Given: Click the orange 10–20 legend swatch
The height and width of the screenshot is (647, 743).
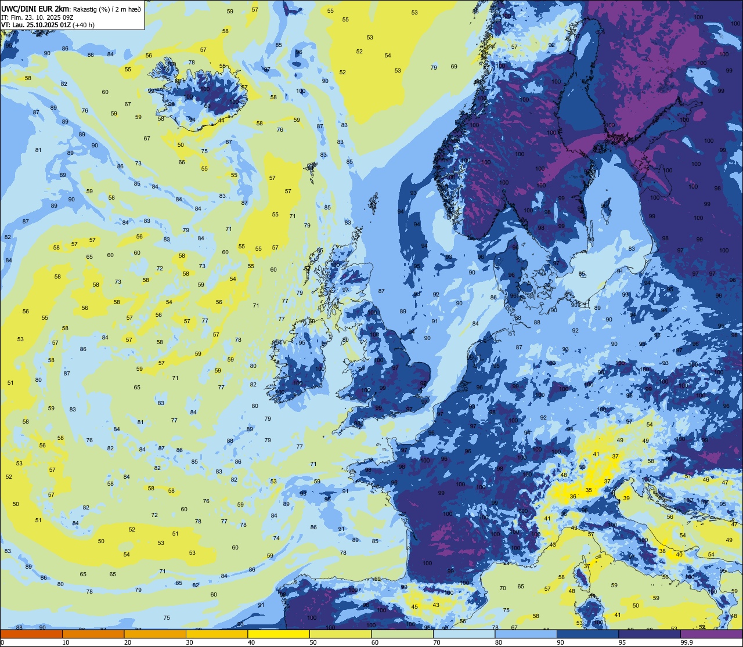Looking at the screenshot, I should (93, 634).
